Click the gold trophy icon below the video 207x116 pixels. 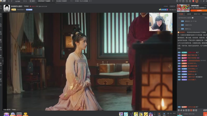(25, 114)
